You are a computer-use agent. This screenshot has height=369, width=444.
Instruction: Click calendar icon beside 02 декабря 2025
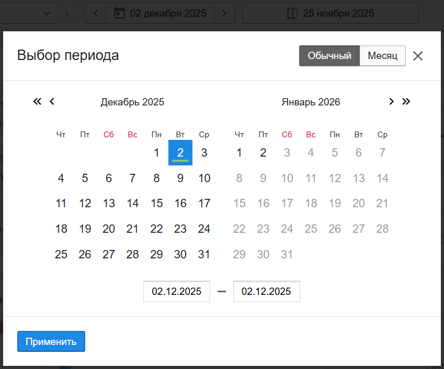pyautogui.click(x=119, y=13)
